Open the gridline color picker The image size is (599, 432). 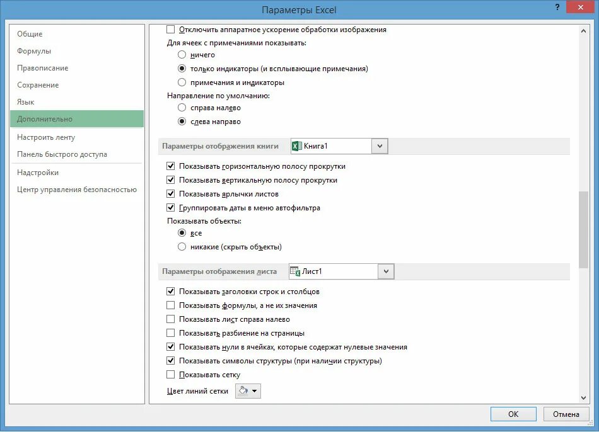(248, 391)
